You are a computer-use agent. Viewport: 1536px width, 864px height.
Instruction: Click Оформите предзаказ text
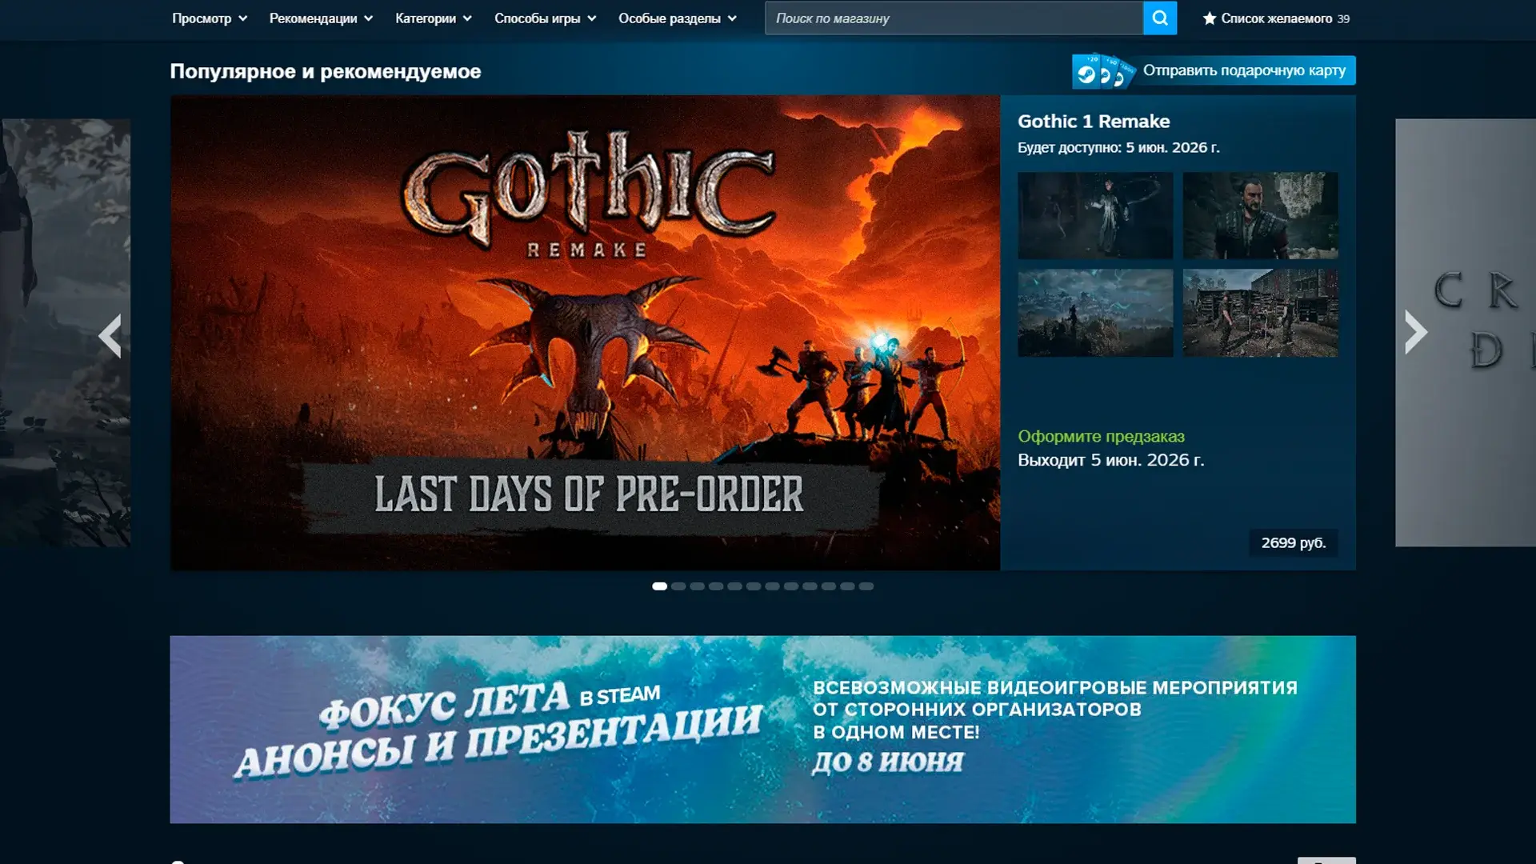[x=1101, y=436]
